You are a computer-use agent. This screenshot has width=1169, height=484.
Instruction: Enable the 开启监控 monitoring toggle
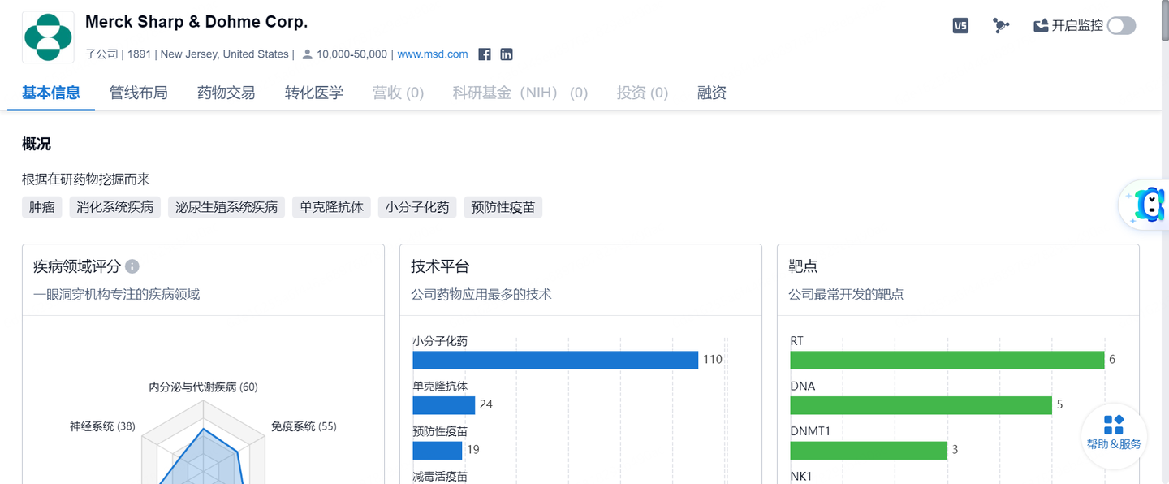click(x=1121, y=25)
